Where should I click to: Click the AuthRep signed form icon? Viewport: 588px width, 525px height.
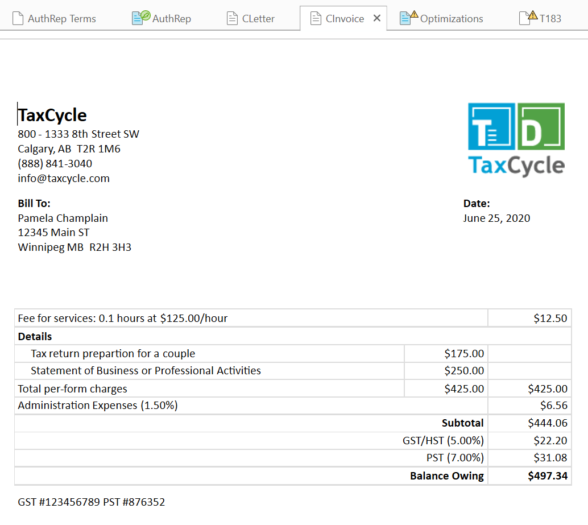click(141, 18)
